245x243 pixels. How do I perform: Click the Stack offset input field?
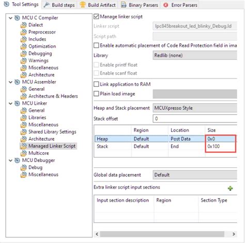click(195, 119)
